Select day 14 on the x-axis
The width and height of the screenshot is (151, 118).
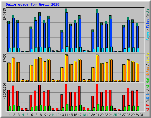click(66, 115)
